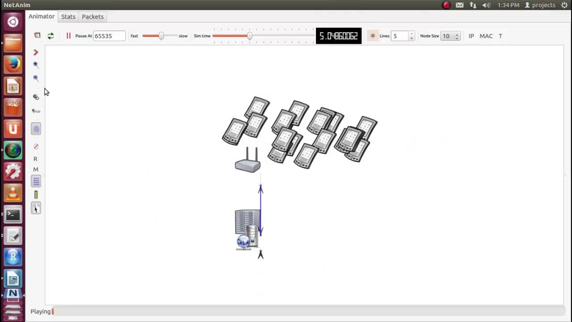This screenshot has height=322, width=572.
Task: Open LibreOffice Impress launcher icon
Action: [x=13, y=86]
